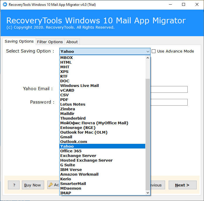
Task: Select Windows Live Mail option
Action: coord(102,86)
